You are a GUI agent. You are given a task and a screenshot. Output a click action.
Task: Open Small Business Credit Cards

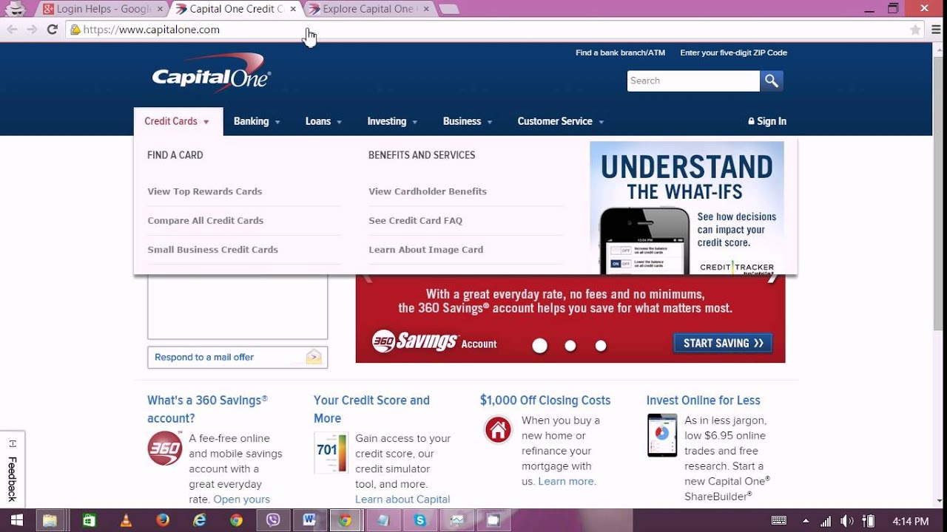click(x=213, y=250)
